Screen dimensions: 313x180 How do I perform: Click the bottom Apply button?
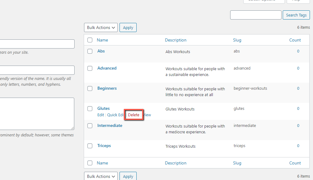pyautogui.click(x=128, y=176)
